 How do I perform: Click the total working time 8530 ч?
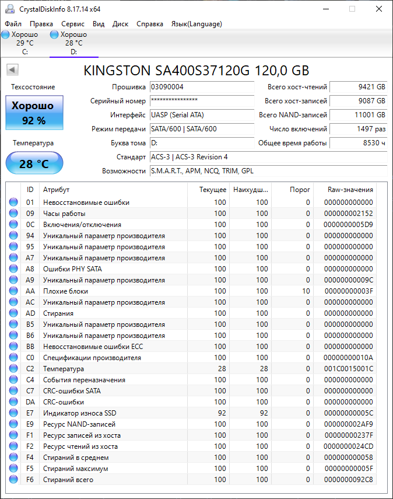click(x=359, y=143)
